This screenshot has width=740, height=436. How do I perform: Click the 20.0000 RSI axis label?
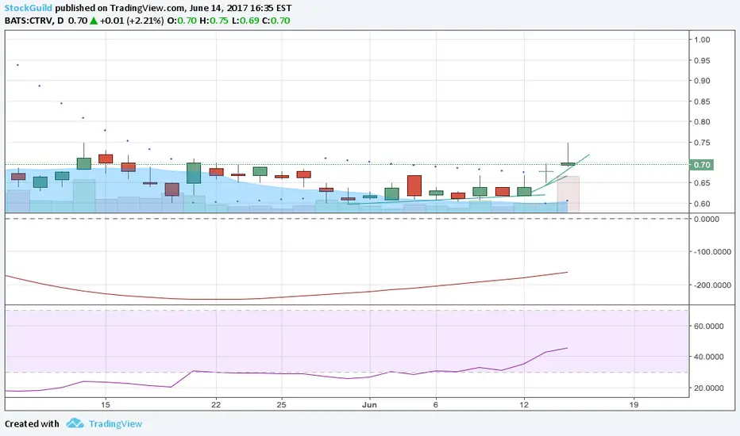[x=709, y=388]
